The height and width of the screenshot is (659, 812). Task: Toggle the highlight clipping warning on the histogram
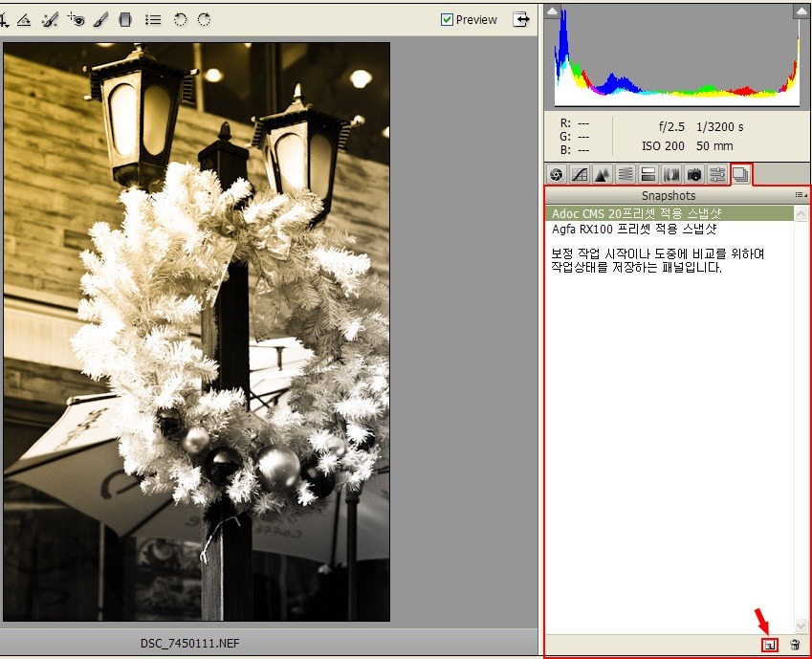click(801, 11)
